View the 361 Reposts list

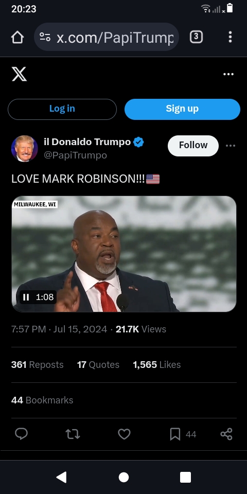[37, 364]
